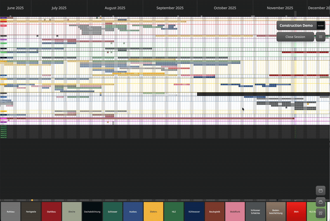Choose the pink Mobilfunk trade tile

[x=235, y=211]
